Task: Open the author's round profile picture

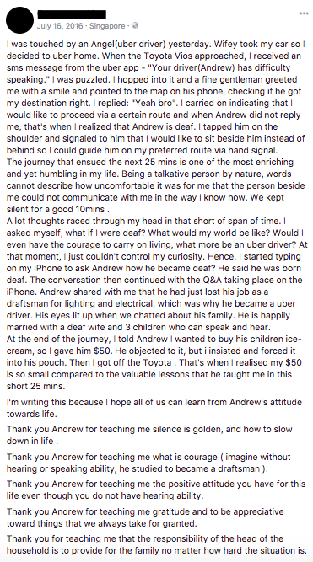Action: pos(19,19)
